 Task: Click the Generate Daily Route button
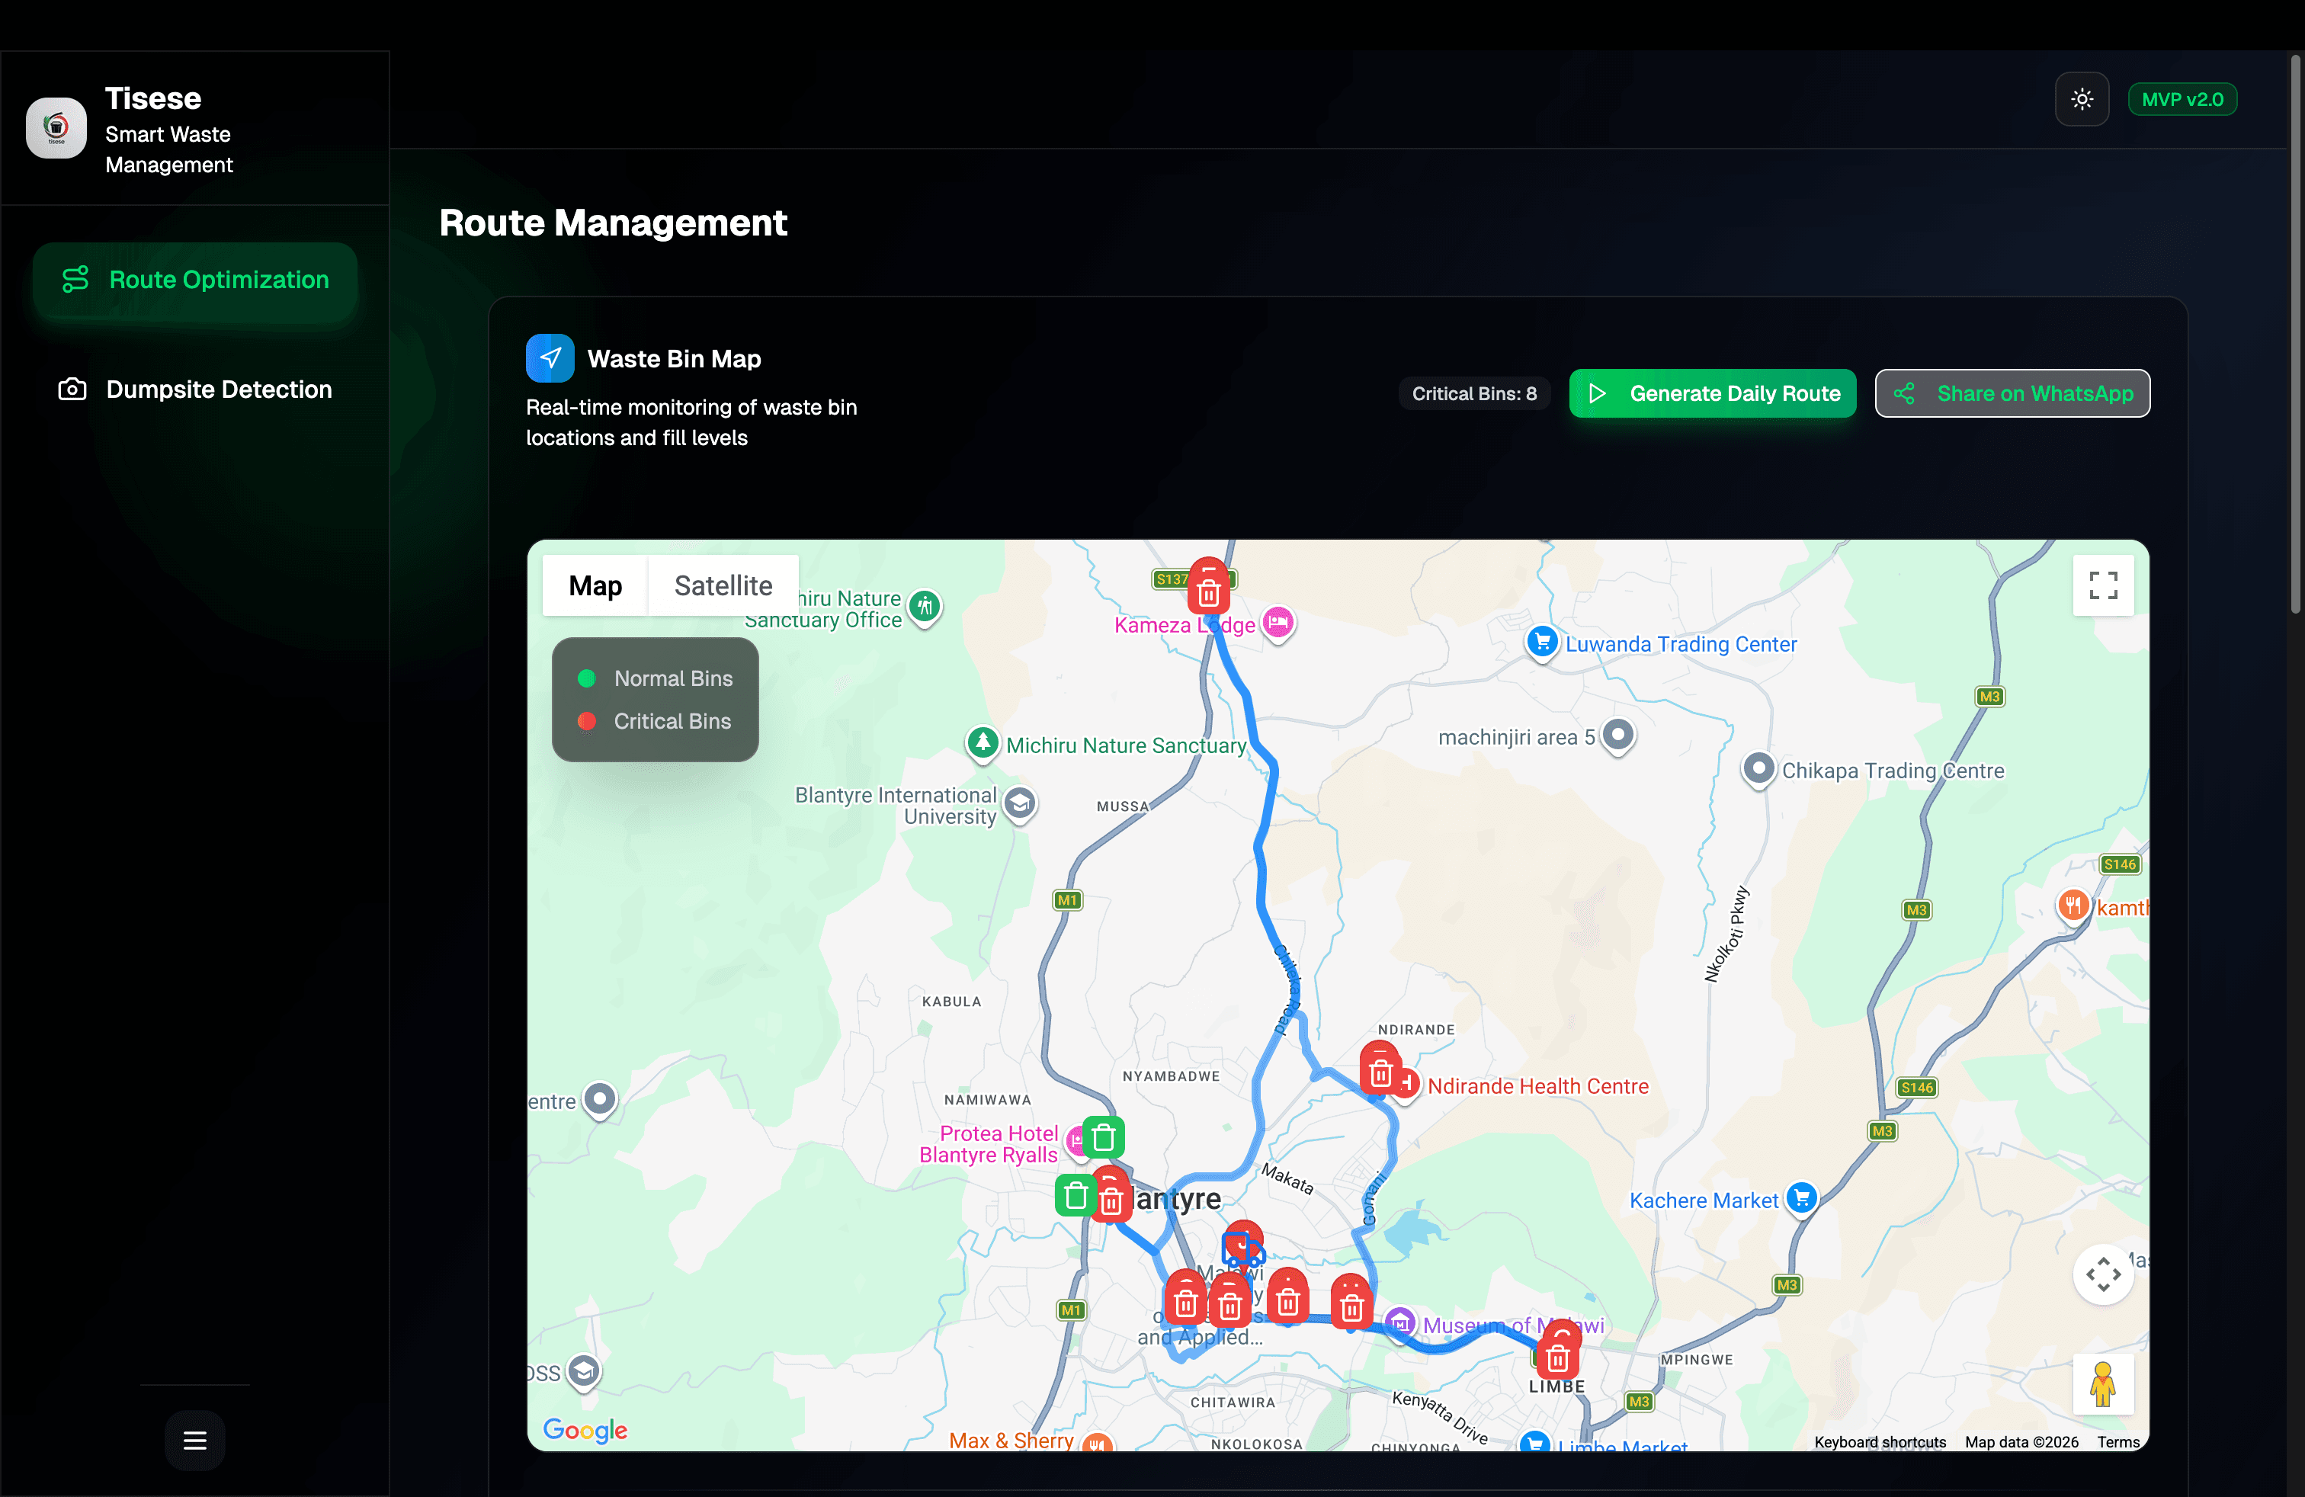[x=1712, y=393]
